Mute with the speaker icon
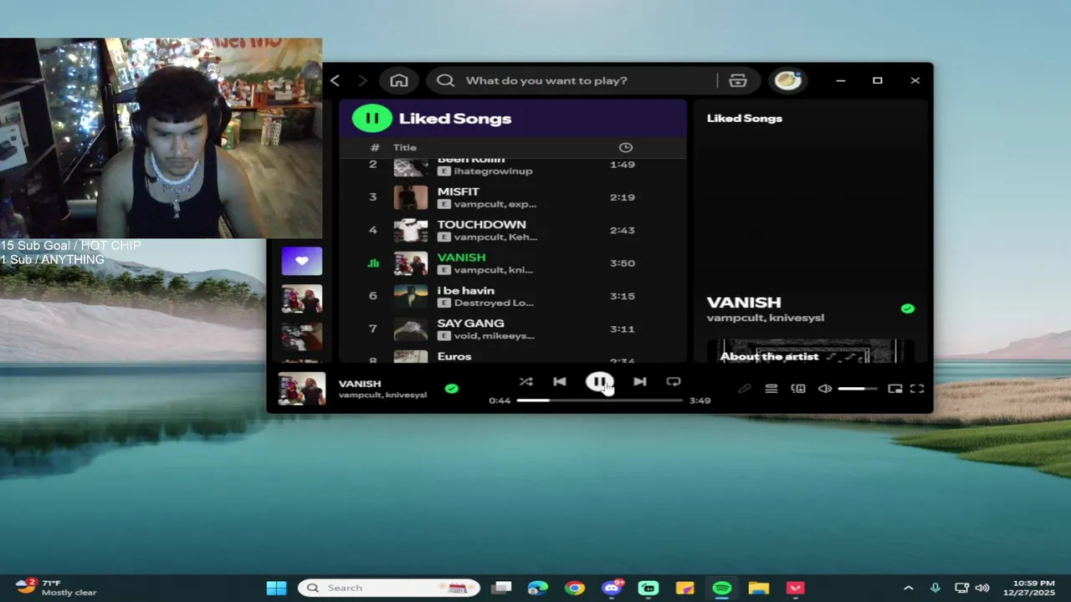 click(825, 389)
